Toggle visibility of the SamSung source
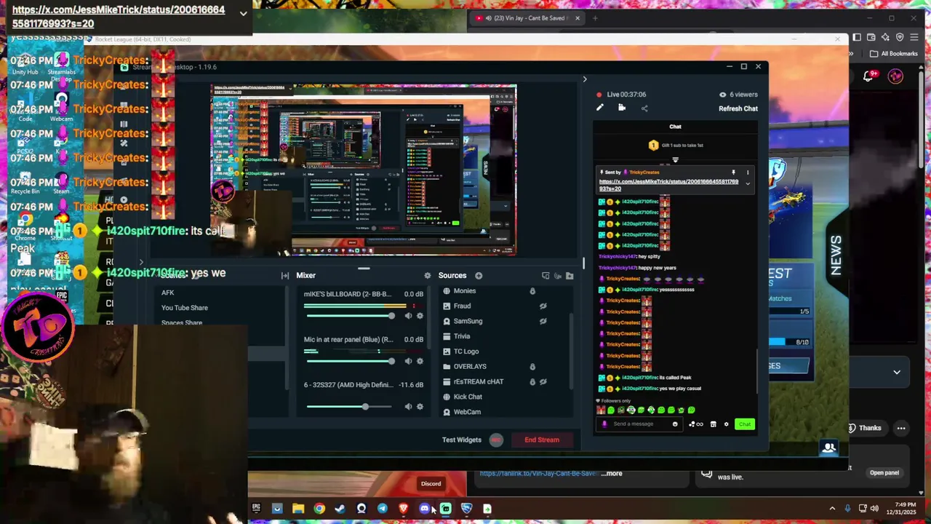Screen dimensions: 931x524 (x=543, y=321)
